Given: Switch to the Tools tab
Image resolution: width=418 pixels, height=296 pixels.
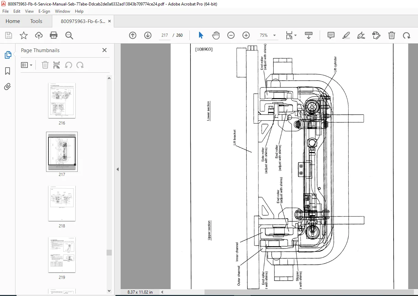Looking at the screenshot, I should (x=36, y=21).
